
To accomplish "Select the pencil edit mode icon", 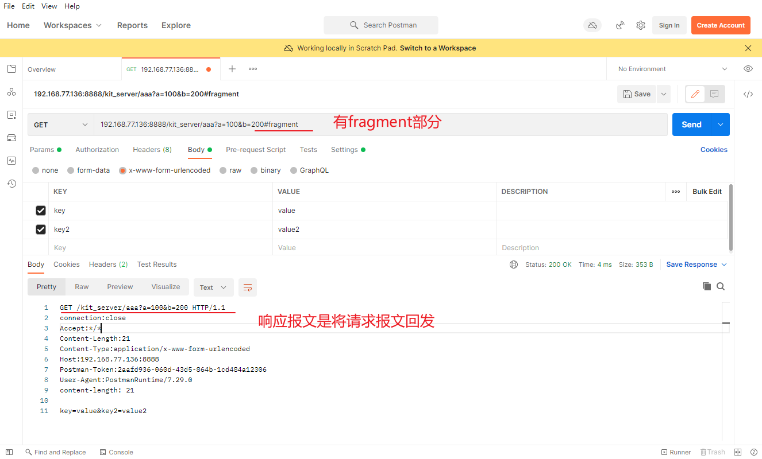I will pos(695,94).
